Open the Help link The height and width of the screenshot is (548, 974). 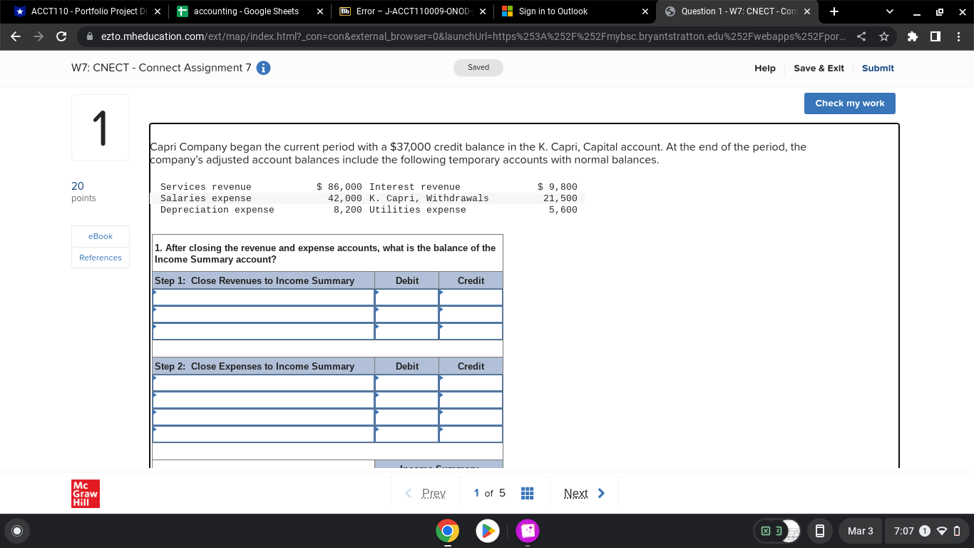point(765,68)
